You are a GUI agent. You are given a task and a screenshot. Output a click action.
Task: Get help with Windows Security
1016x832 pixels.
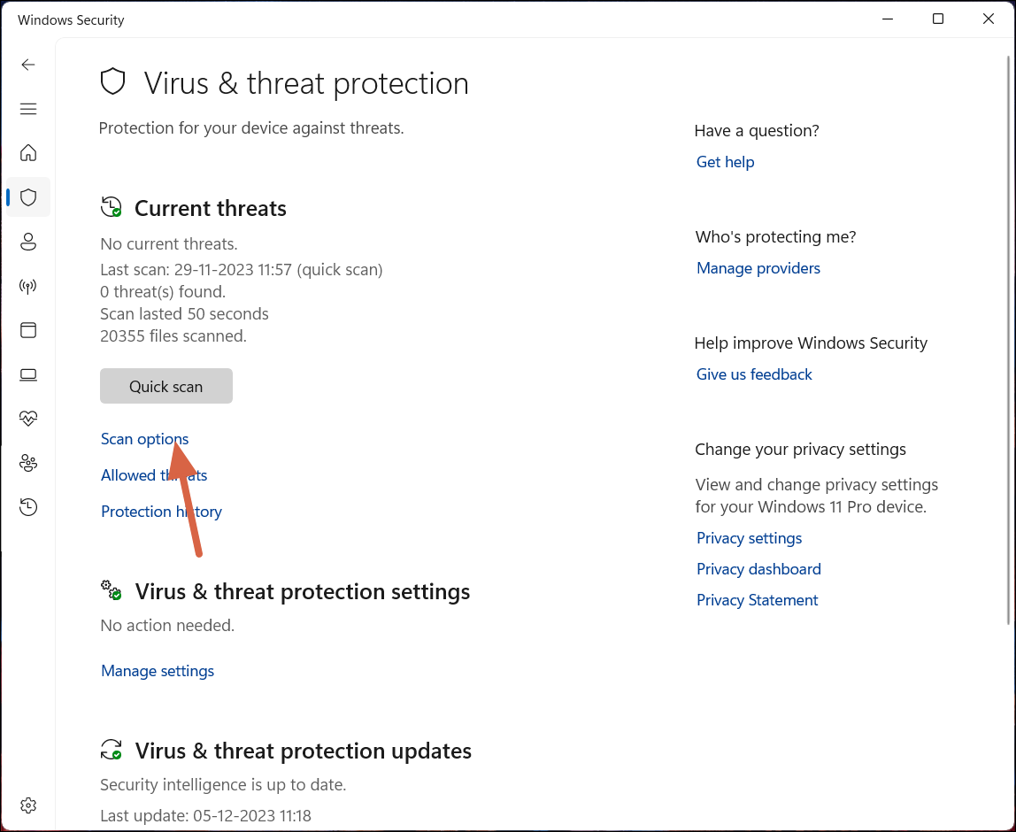coord(725,162)
